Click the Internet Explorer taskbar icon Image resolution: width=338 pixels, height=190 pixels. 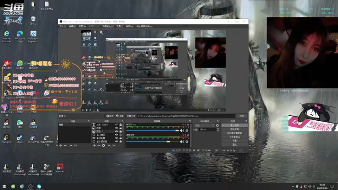coord(22,186)
